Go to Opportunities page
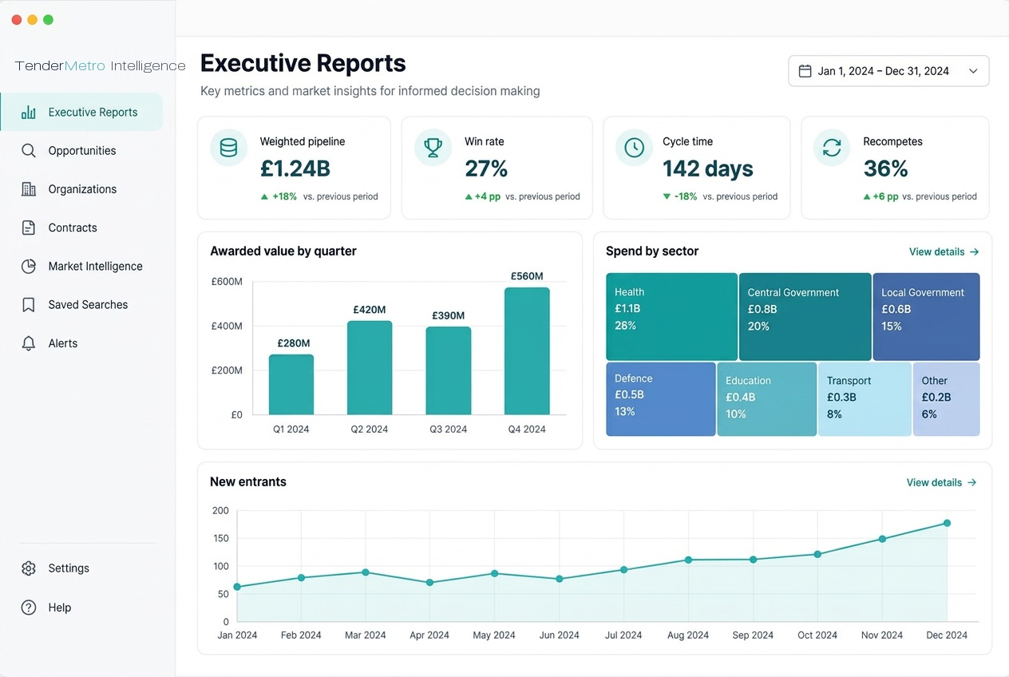1009x677 pixels. tap(81, 151)
